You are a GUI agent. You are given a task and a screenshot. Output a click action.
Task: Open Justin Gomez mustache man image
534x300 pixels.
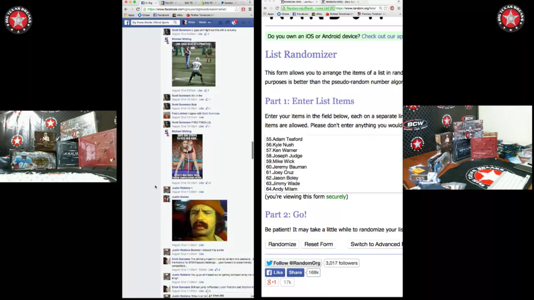click(x=199, y=220)
